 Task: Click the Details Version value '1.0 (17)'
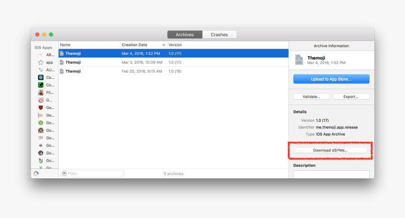click(322, 120)
